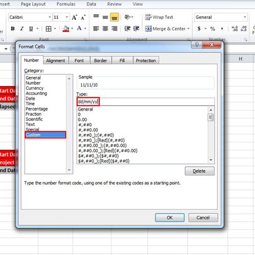Screen dimensions: 255x255
Task: Choose General in Type list
Action: [85, 109]
